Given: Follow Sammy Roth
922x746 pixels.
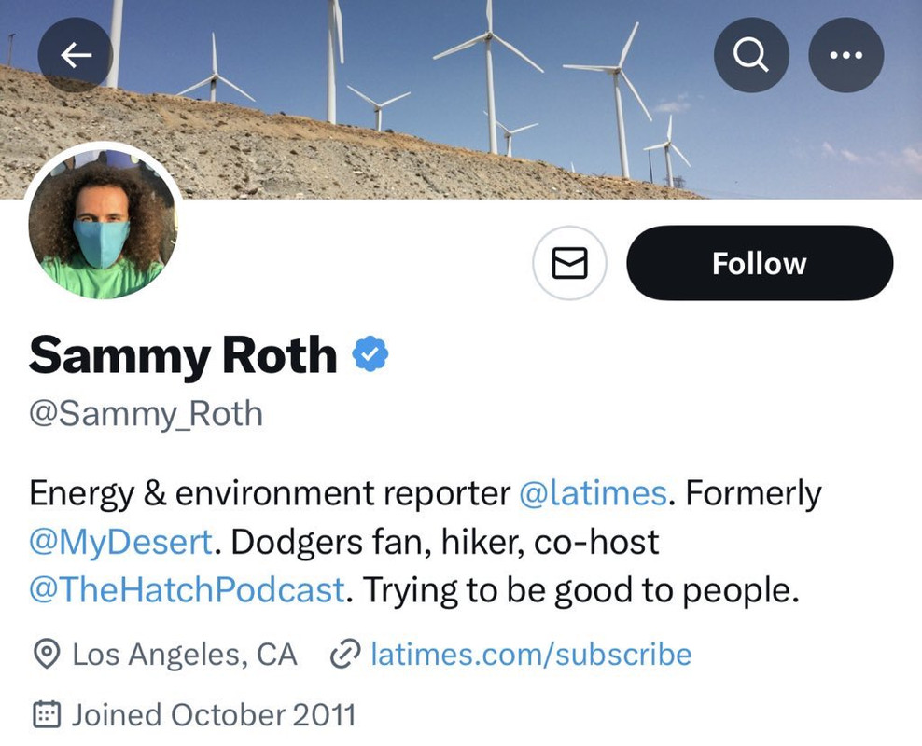Looking at the screenshot, I should [x=759, y=264].
